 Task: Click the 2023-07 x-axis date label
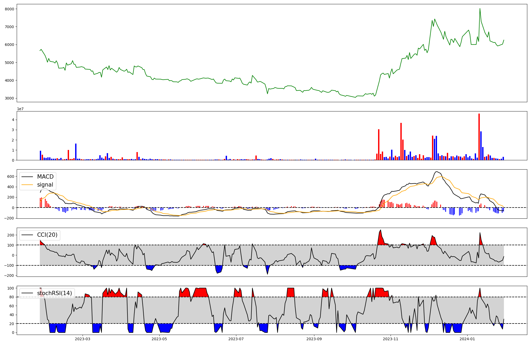tap(236, 339)
